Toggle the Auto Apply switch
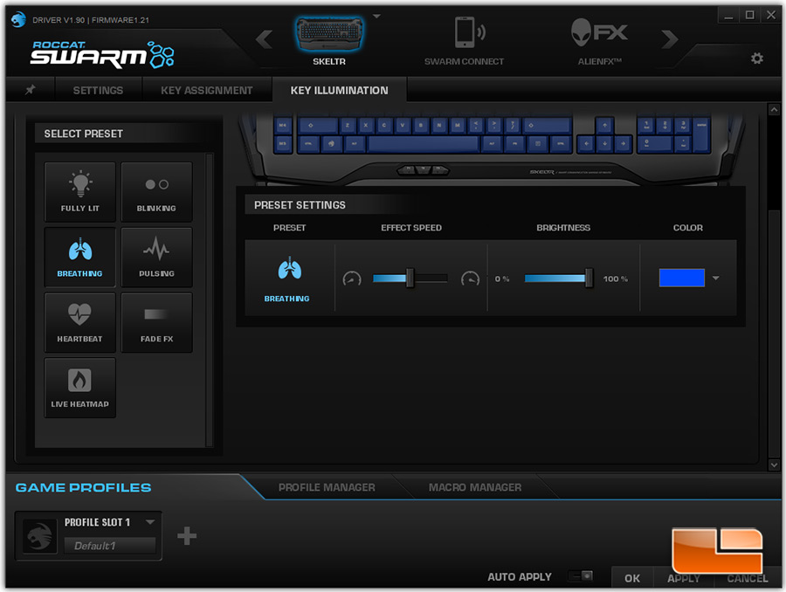786x592 pixels. pyautogui.click(x=581, y=576)
